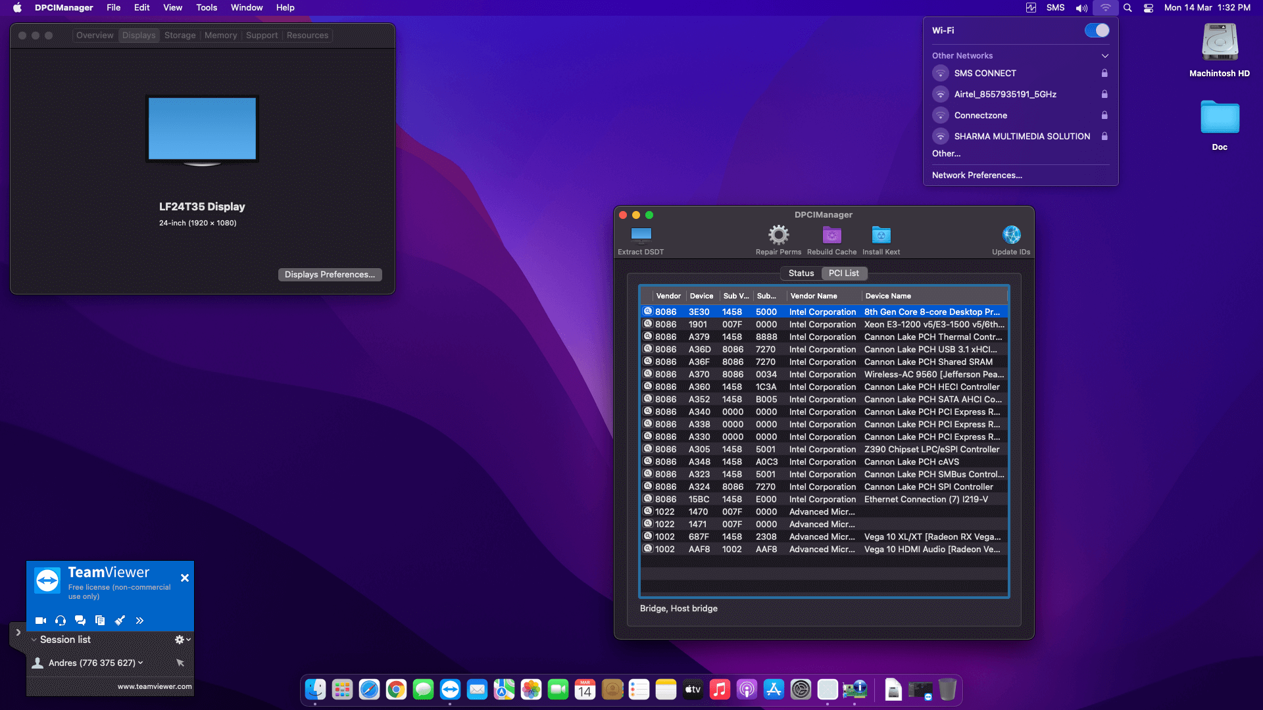The image size is (1263, 710).
Task: Select the Vega 10 HDMI Audio row
Action: [x=824, y=550]
